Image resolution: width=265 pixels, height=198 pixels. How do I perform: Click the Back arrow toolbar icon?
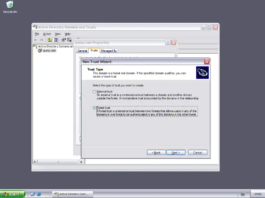[x=36, y=40]
